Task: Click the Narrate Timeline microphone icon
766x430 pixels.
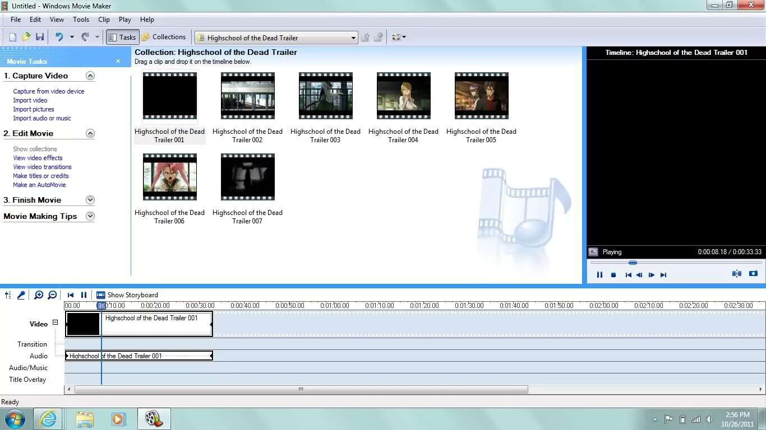Action: click(x=21, y=295)
